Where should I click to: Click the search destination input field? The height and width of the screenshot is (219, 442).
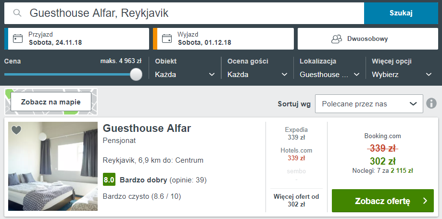pyautogui.click(x=192, y=13)
